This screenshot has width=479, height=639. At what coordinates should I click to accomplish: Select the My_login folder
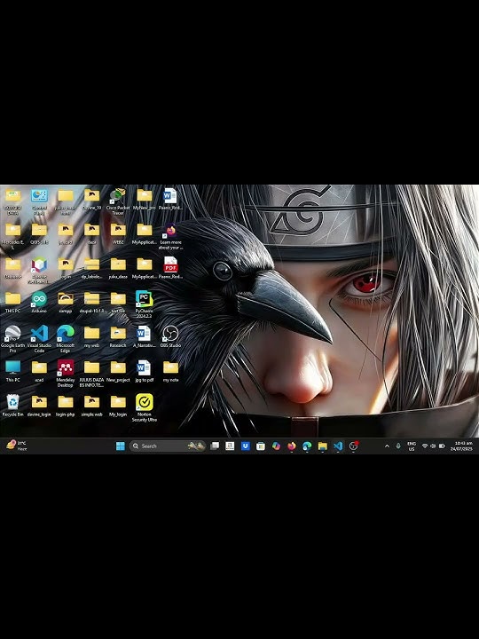click(118, 406)
